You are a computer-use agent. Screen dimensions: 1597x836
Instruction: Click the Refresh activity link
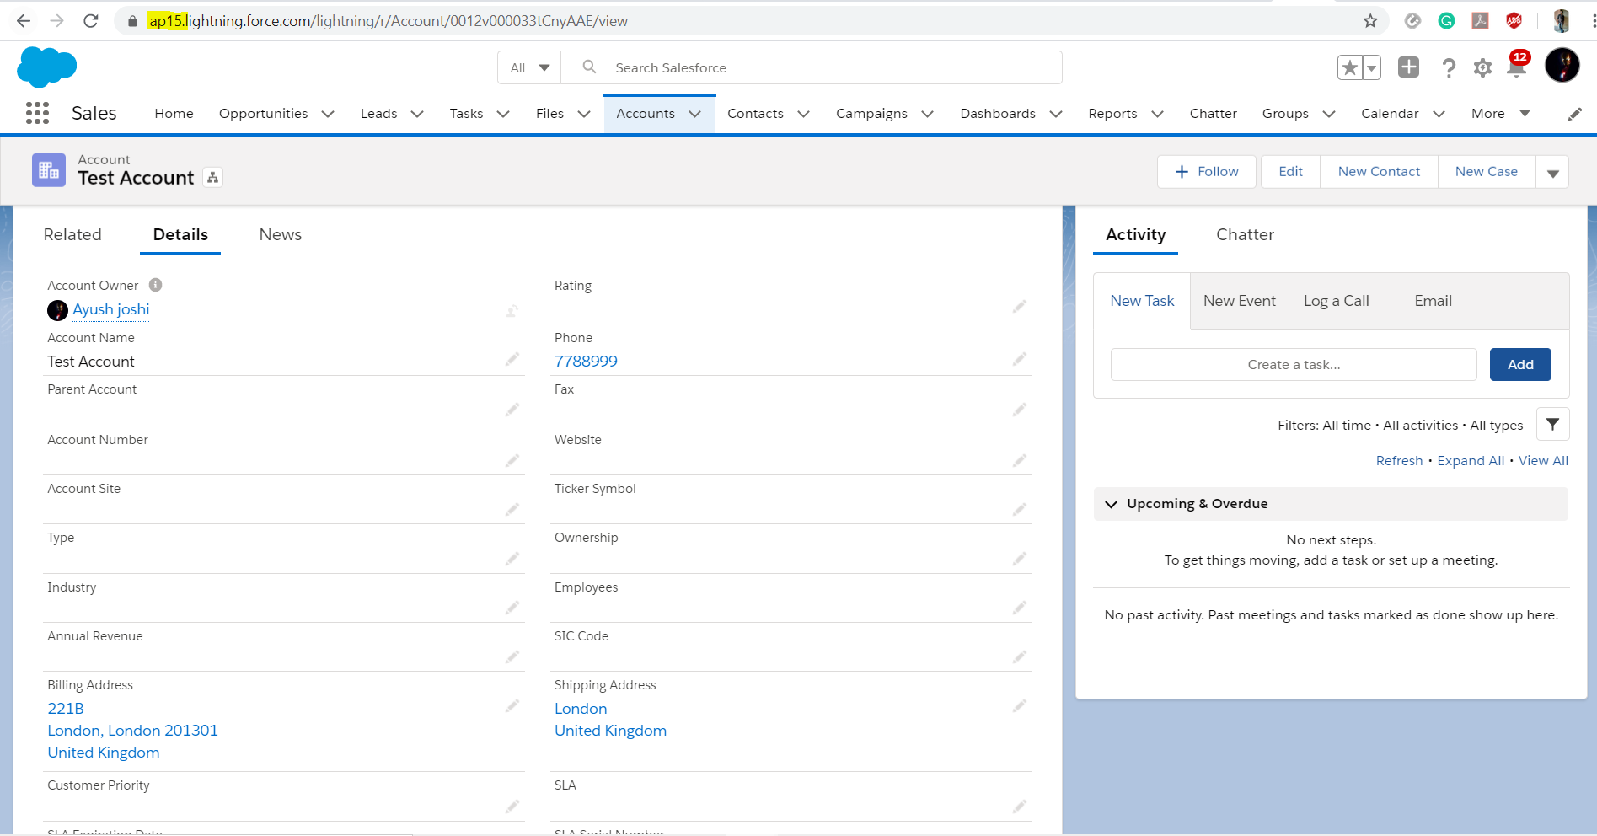(1399, 461)
